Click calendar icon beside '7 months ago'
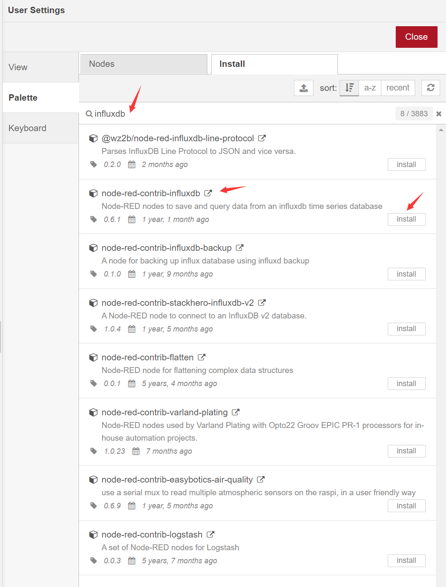Viewport: 446px width, 587px height. point(136,451)
